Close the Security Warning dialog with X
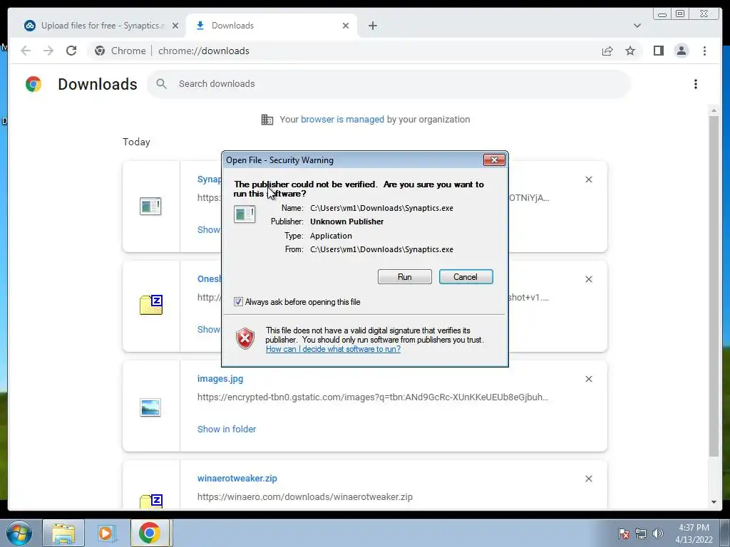The width and height of the screenshot is (730, 547). (x=494, y=160)
